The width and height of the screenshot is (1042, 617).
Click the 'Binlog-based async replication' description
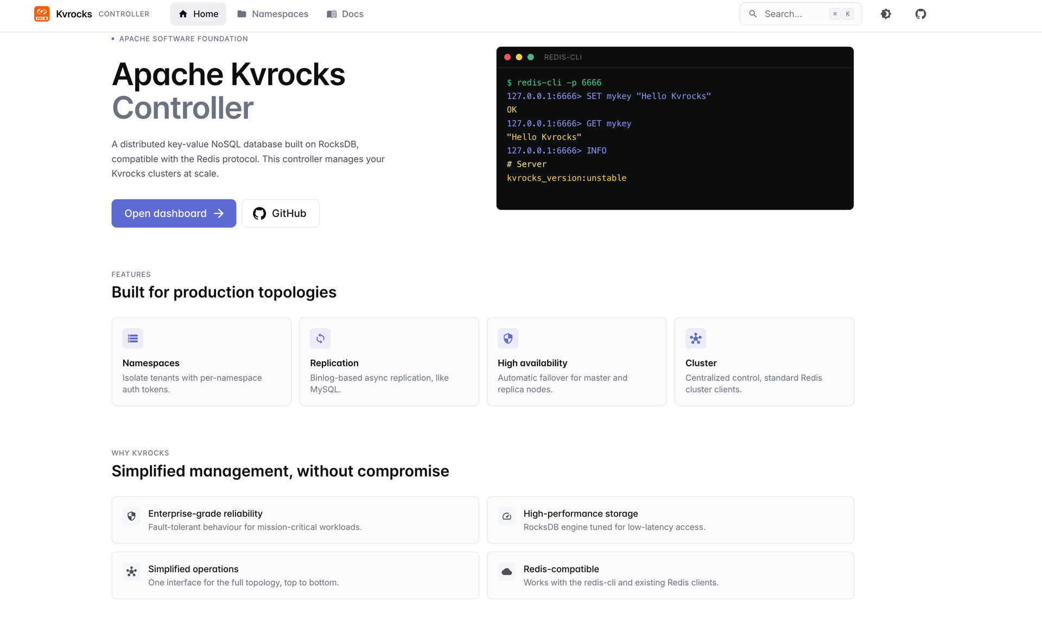coord(379,384)
